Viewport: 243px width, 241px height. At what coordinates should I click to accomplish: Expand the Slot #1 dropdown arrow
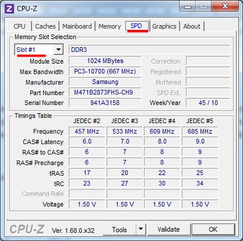click(58, 50)
